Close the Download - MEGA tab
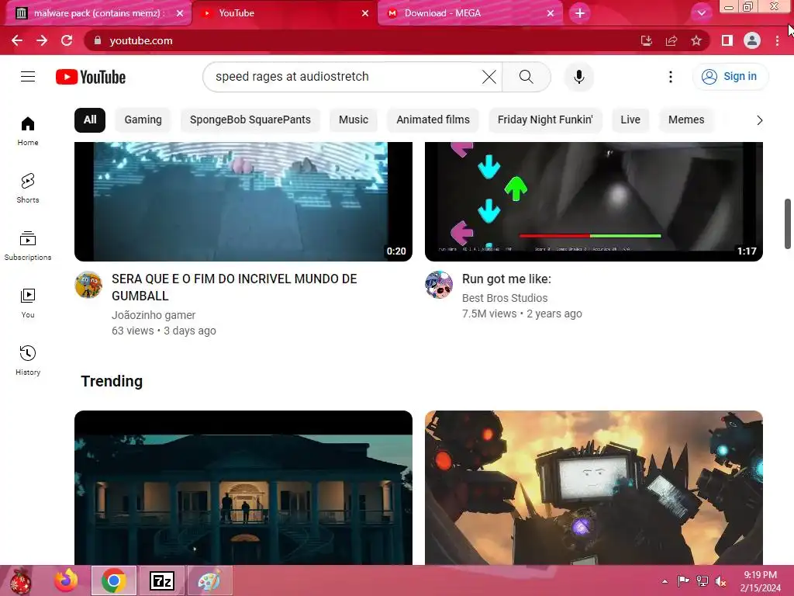 pyautogui.click(x=551, y=13)
